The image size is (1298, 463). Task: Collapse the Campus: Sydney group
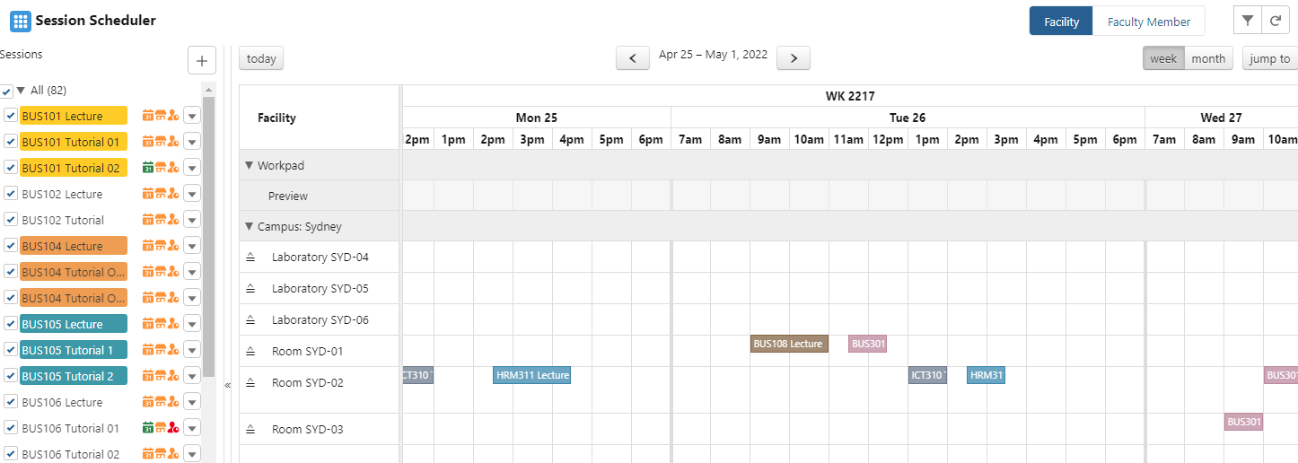[x=249, y=227]
